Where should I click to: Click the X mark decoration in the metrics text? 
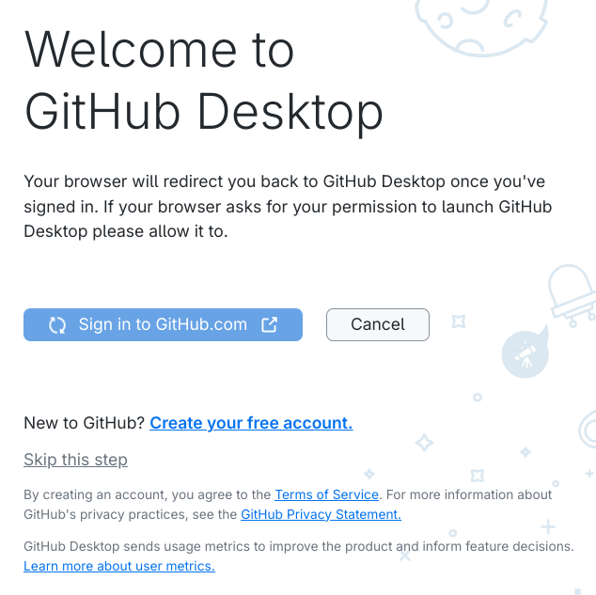click(405, 556)
